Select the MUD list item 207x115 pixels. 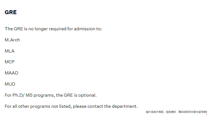10,84
